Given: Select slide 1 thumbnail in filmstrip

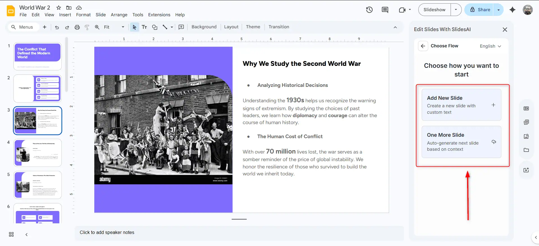Looking at the screenshot, I should pyautogui.click(x=38, y=56).
